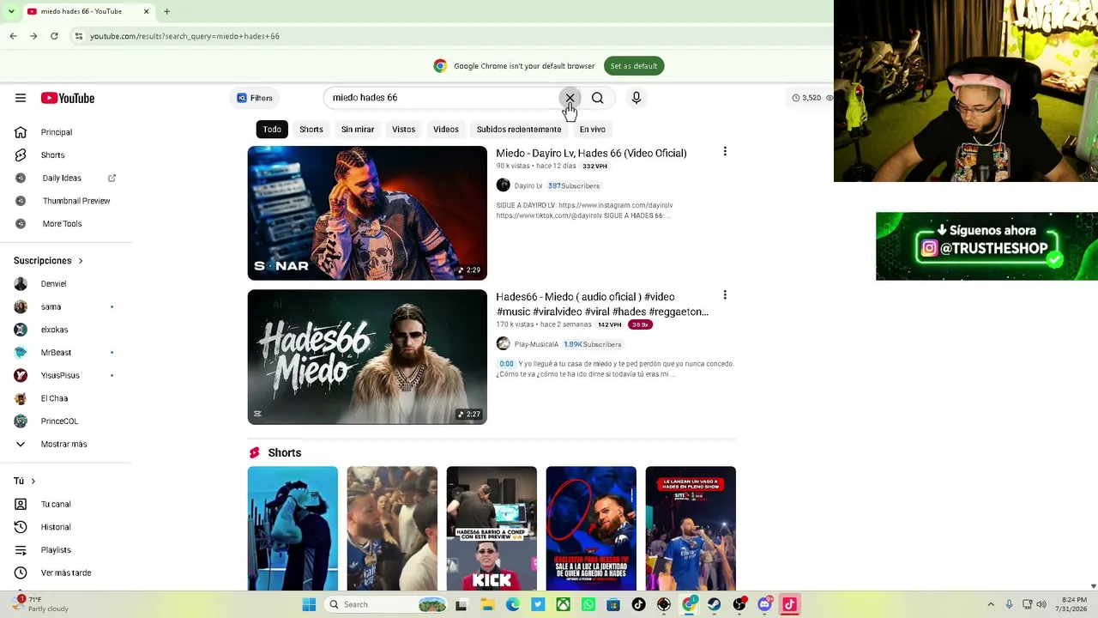Open Ver más tarde in the sidebar
The image size is (1098, 618).
(x=65, y=573)
